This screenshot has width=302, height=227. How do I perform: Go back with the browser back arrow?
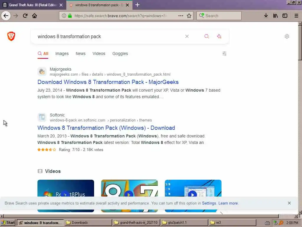pyautogui.click(x=6, y=16)
